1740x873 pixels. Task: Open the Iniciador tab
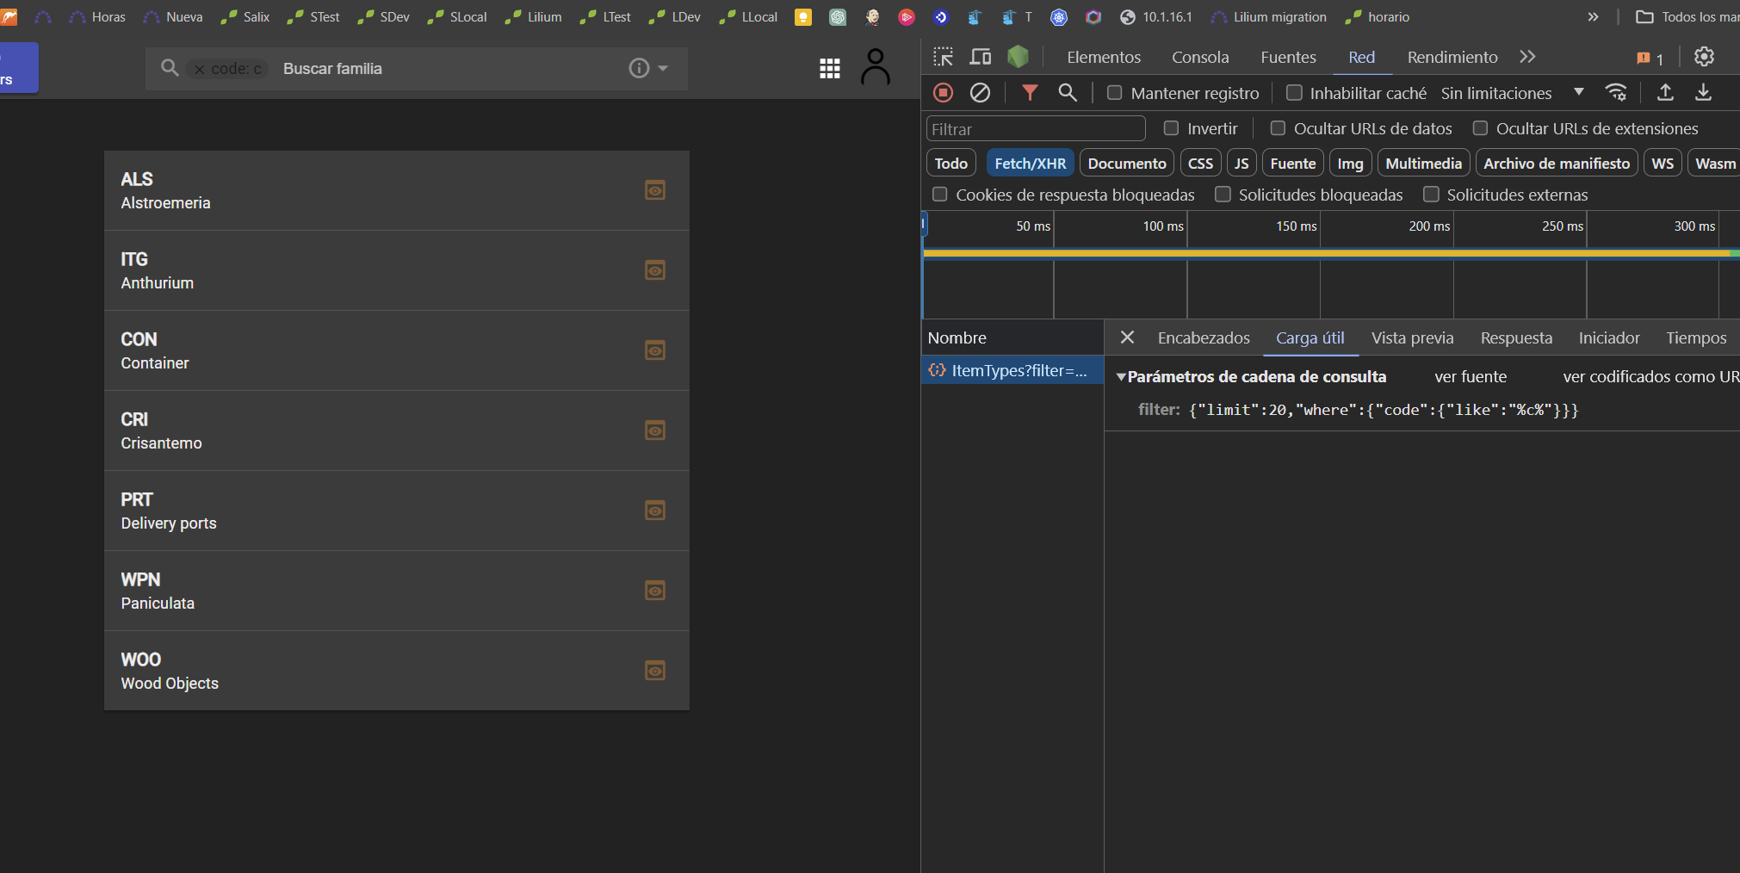(x=1609, y=337)
